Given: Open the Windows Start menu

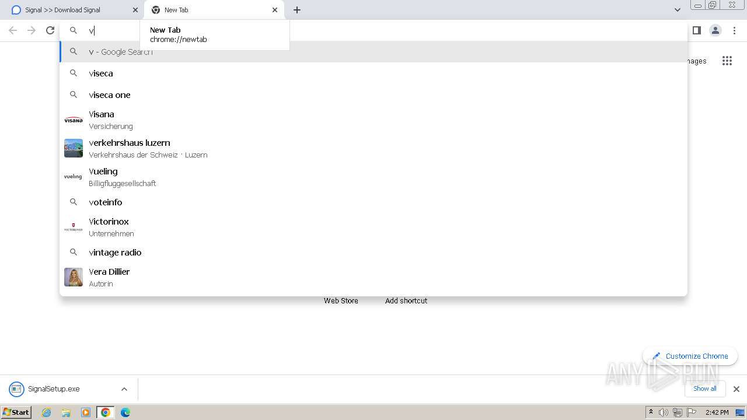Looking at the screenshot, I should tap(16, 412).
